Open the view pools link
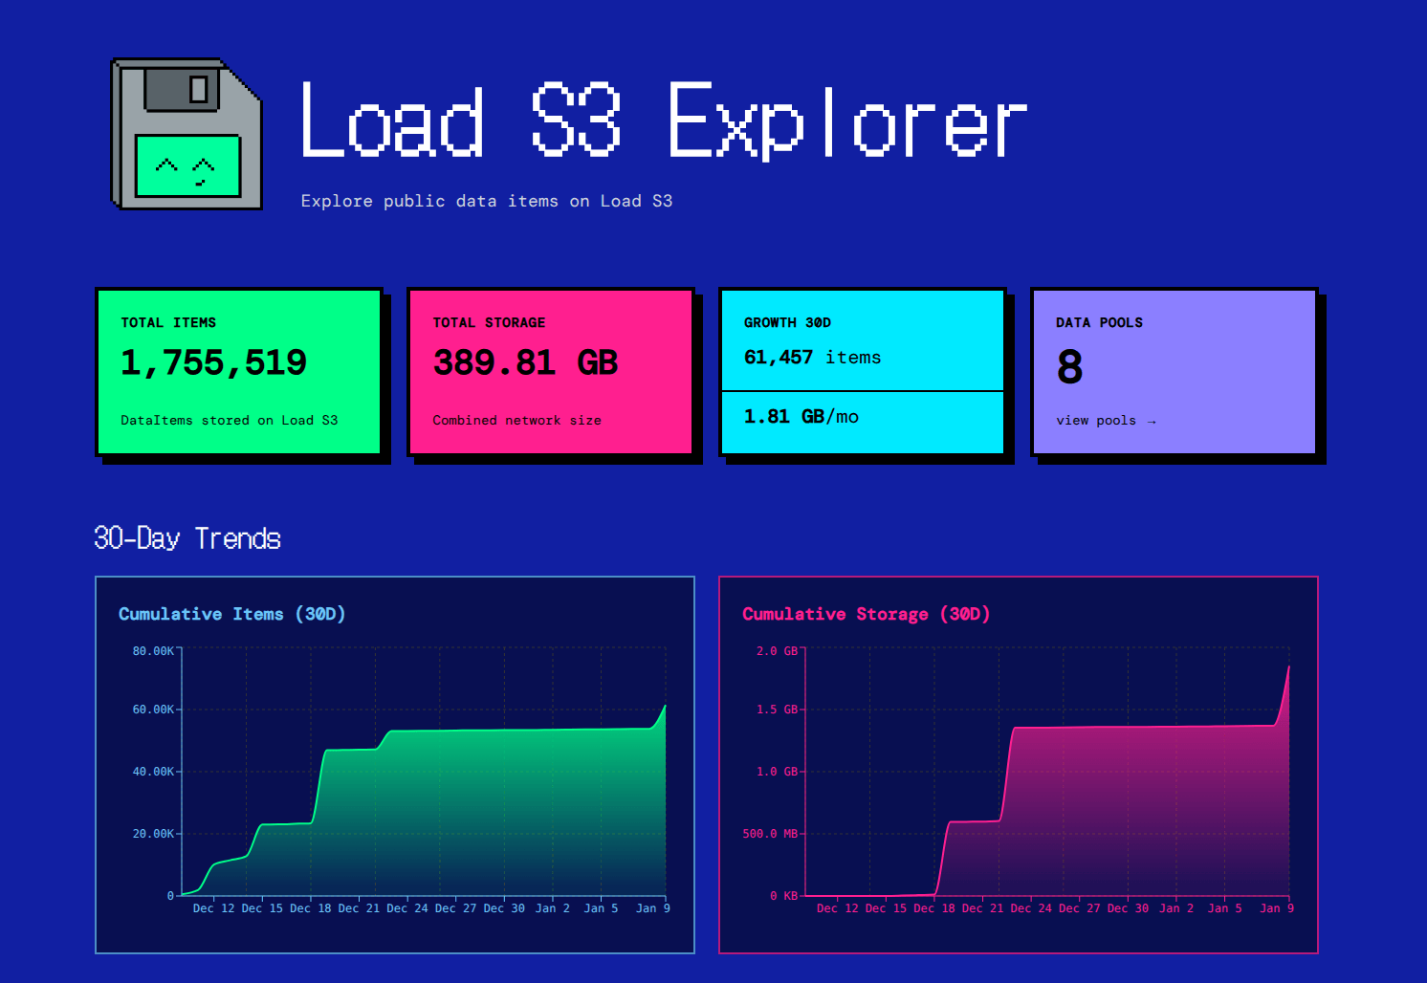Image resolution: width=1427 pixels, height=983 pixels. pos(1096,421)
